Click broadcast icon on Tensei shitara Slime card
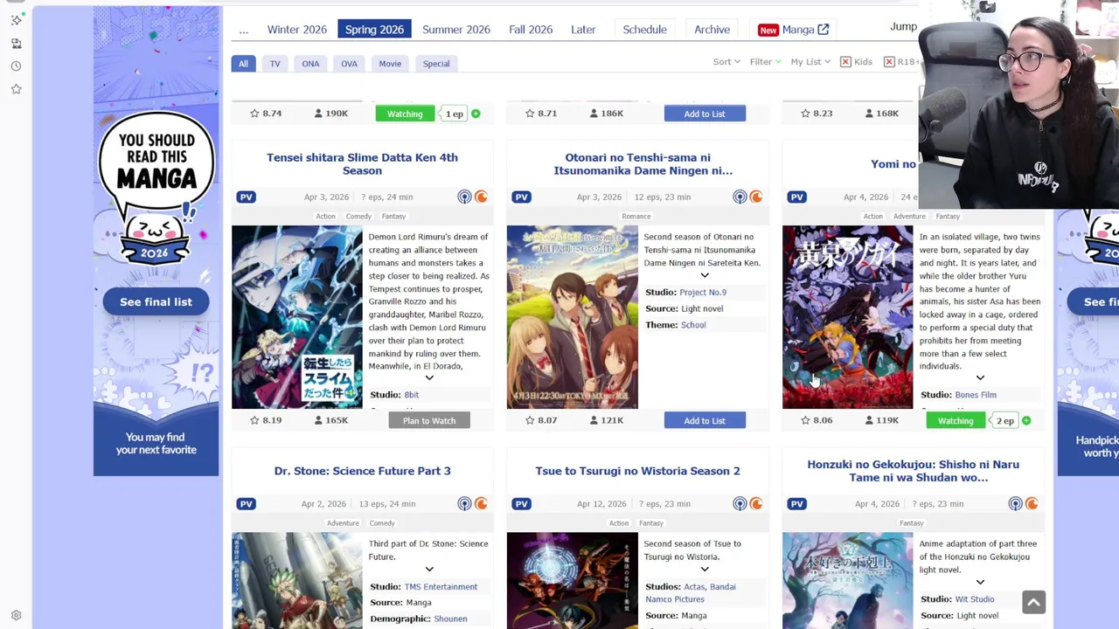This screenshot has width=1119, height=629. tap(464, 197)
